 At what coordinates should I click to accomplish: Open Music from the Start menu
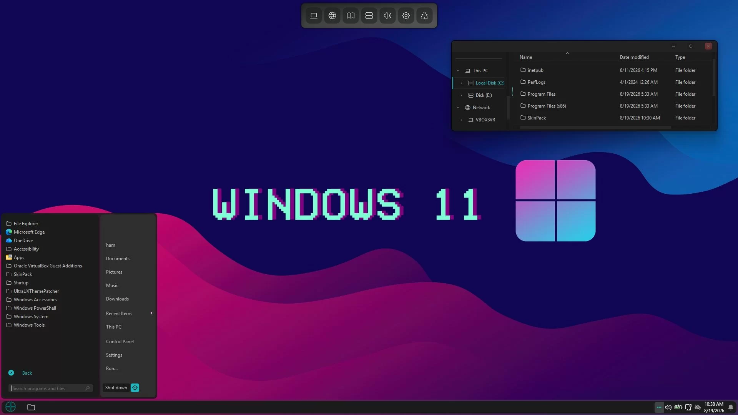pos(112,286)
